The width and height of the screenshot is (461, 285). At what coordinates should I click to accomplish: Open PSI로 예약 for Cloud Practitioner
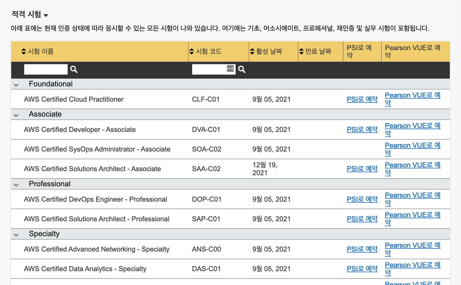tap(362, 99)
